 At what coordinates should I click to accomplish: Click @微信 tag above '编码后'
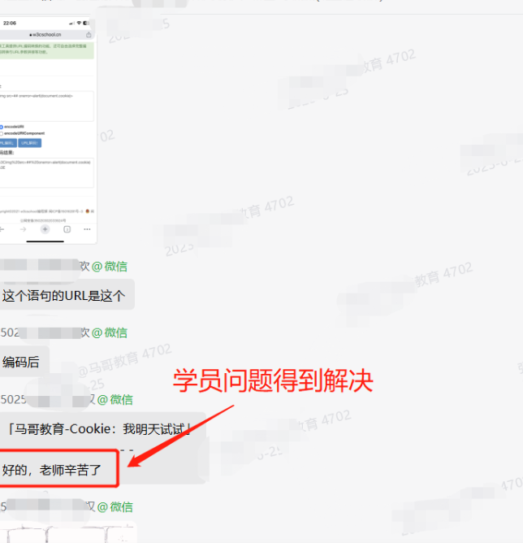(110, 332)
